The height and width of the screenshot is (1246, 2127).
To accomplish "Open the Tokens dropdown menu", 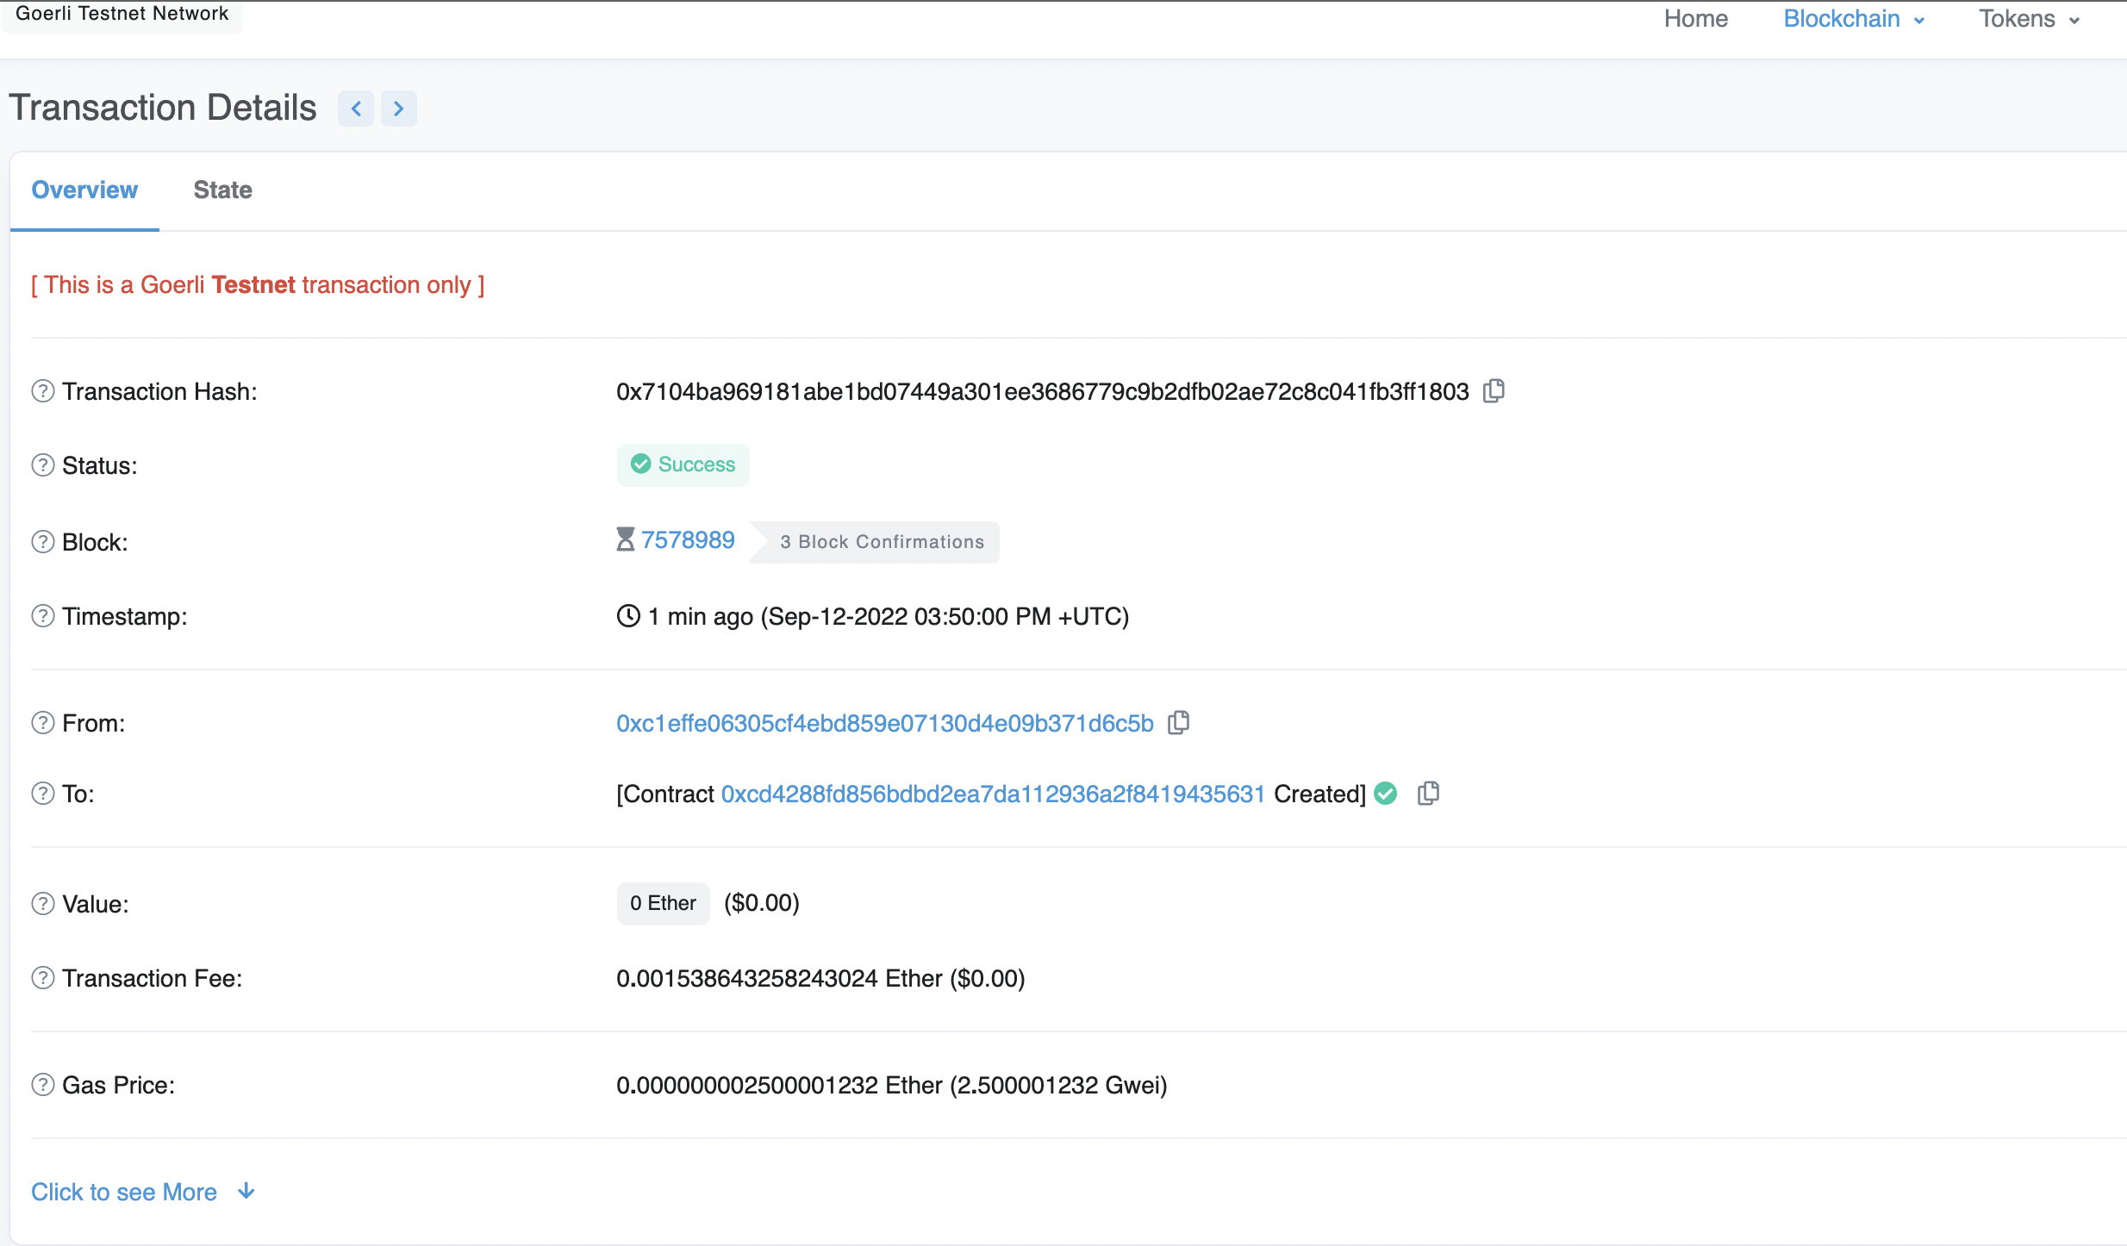I will (2028, 19).
